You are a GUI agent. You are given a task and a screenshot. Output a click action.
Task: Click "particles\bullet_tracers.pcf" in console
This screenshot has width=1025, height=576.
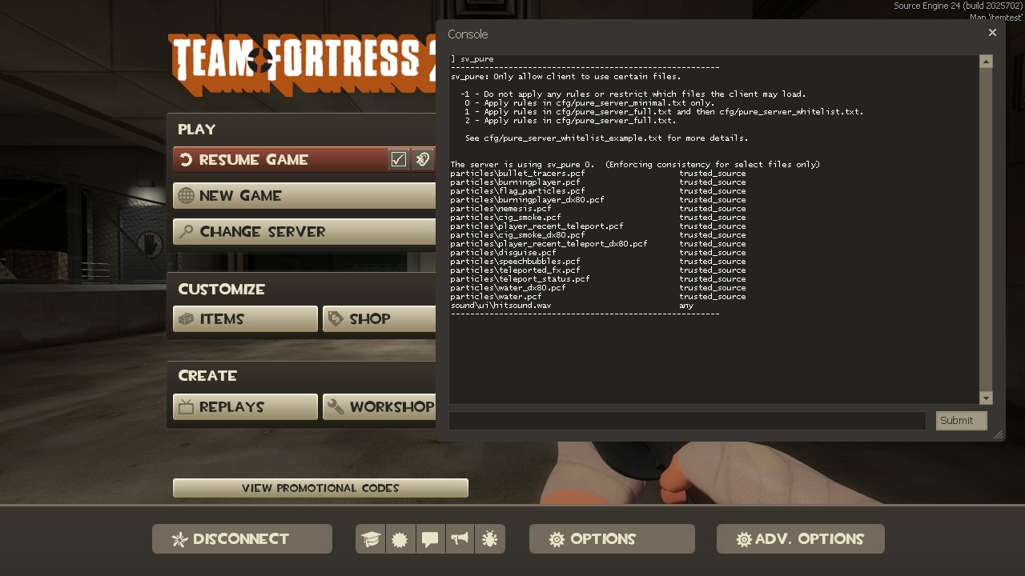517,174
